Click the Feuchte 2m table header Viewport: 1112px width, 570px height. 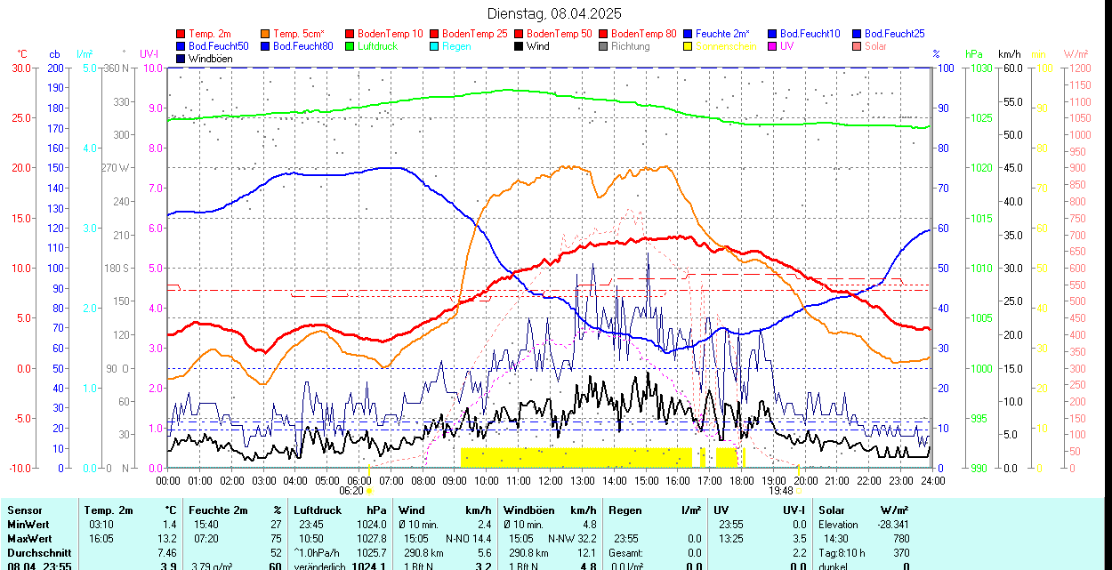(x=217, y=510)
